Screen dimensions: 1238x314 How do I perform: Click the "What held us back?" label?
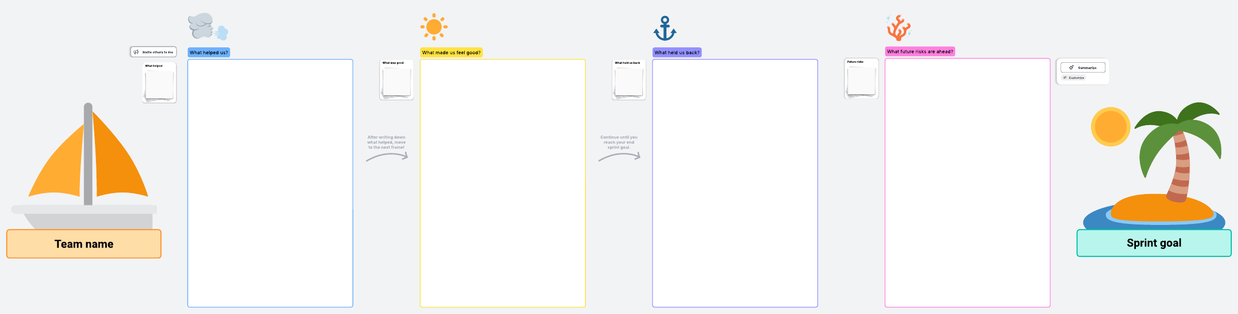(677, 53)
